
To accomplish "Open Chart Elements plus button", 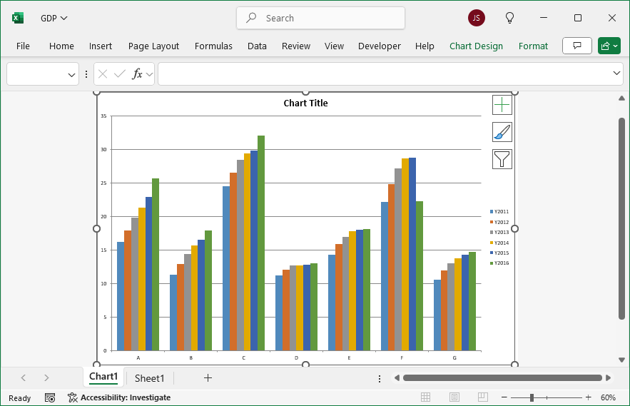I will pos(502,105).
